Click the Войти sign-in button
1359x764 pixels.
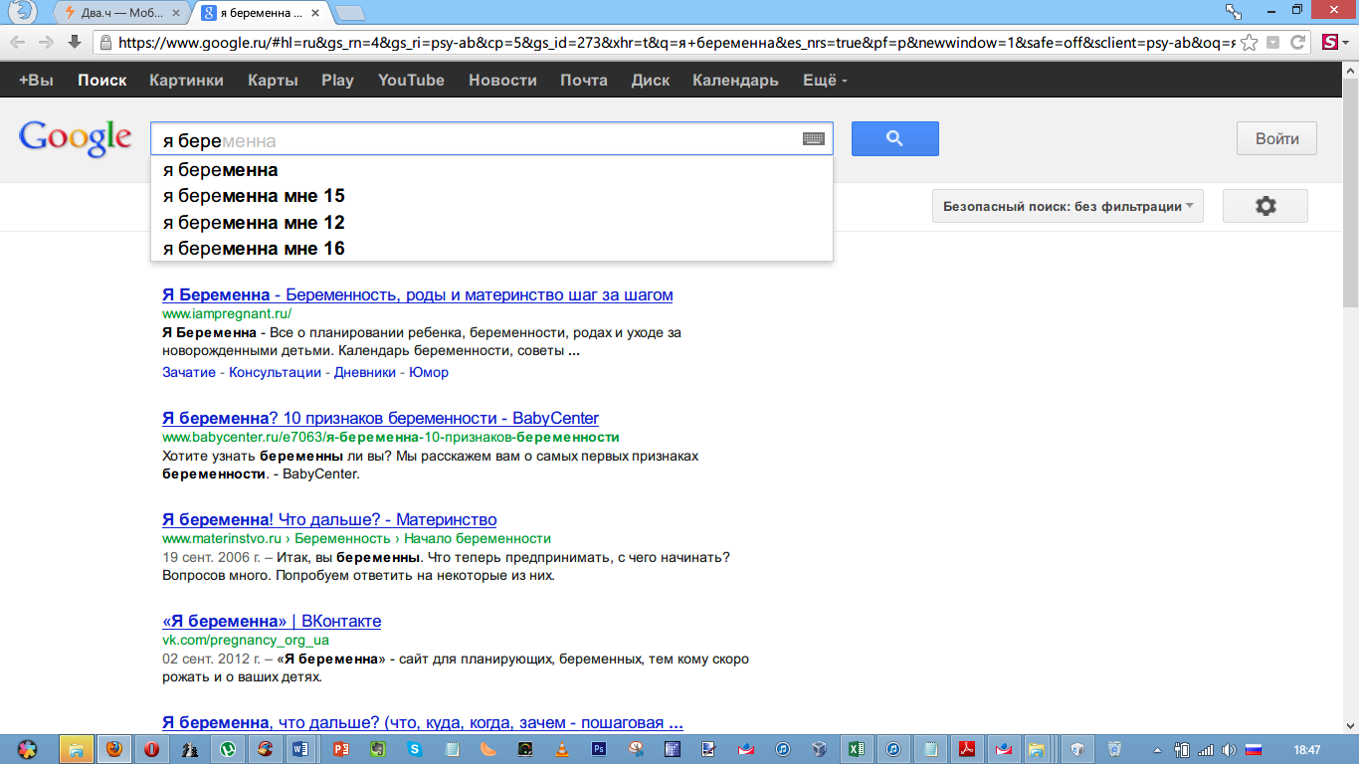1277,139
